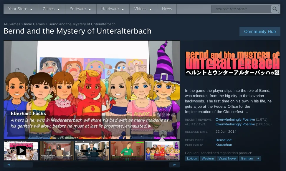Open the Games dropdown menu
This screenshot has height=171, width=286.
click(x=51, y=9)
